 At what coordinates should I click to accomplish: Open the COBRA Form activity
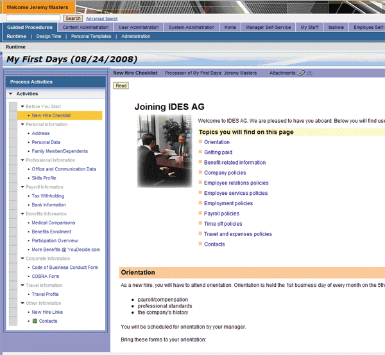(x=46, y=277)
